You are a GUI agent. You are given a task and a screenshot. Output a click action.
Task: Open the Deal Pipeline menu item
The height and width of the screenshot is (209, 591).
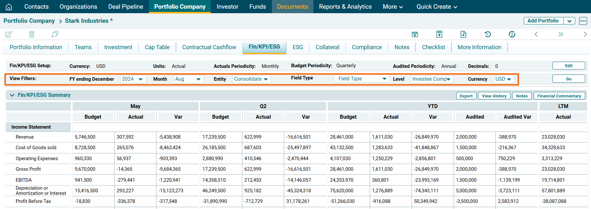click(x=125, y=7)
